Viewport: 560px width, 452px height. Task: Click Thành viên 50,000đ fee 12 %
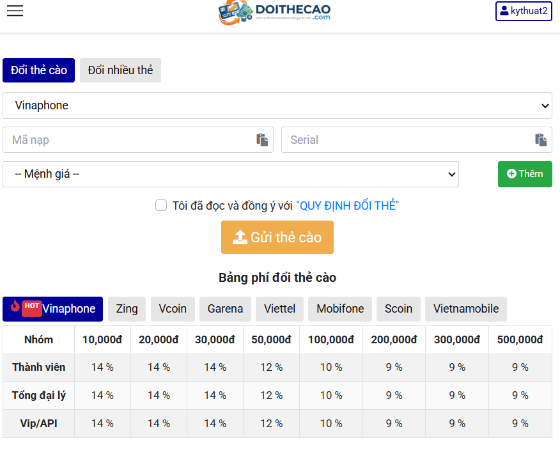[272, 368]
